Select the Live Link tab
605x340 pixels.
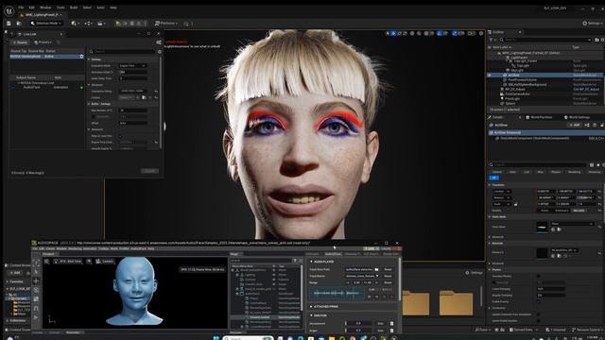[29, 34]
